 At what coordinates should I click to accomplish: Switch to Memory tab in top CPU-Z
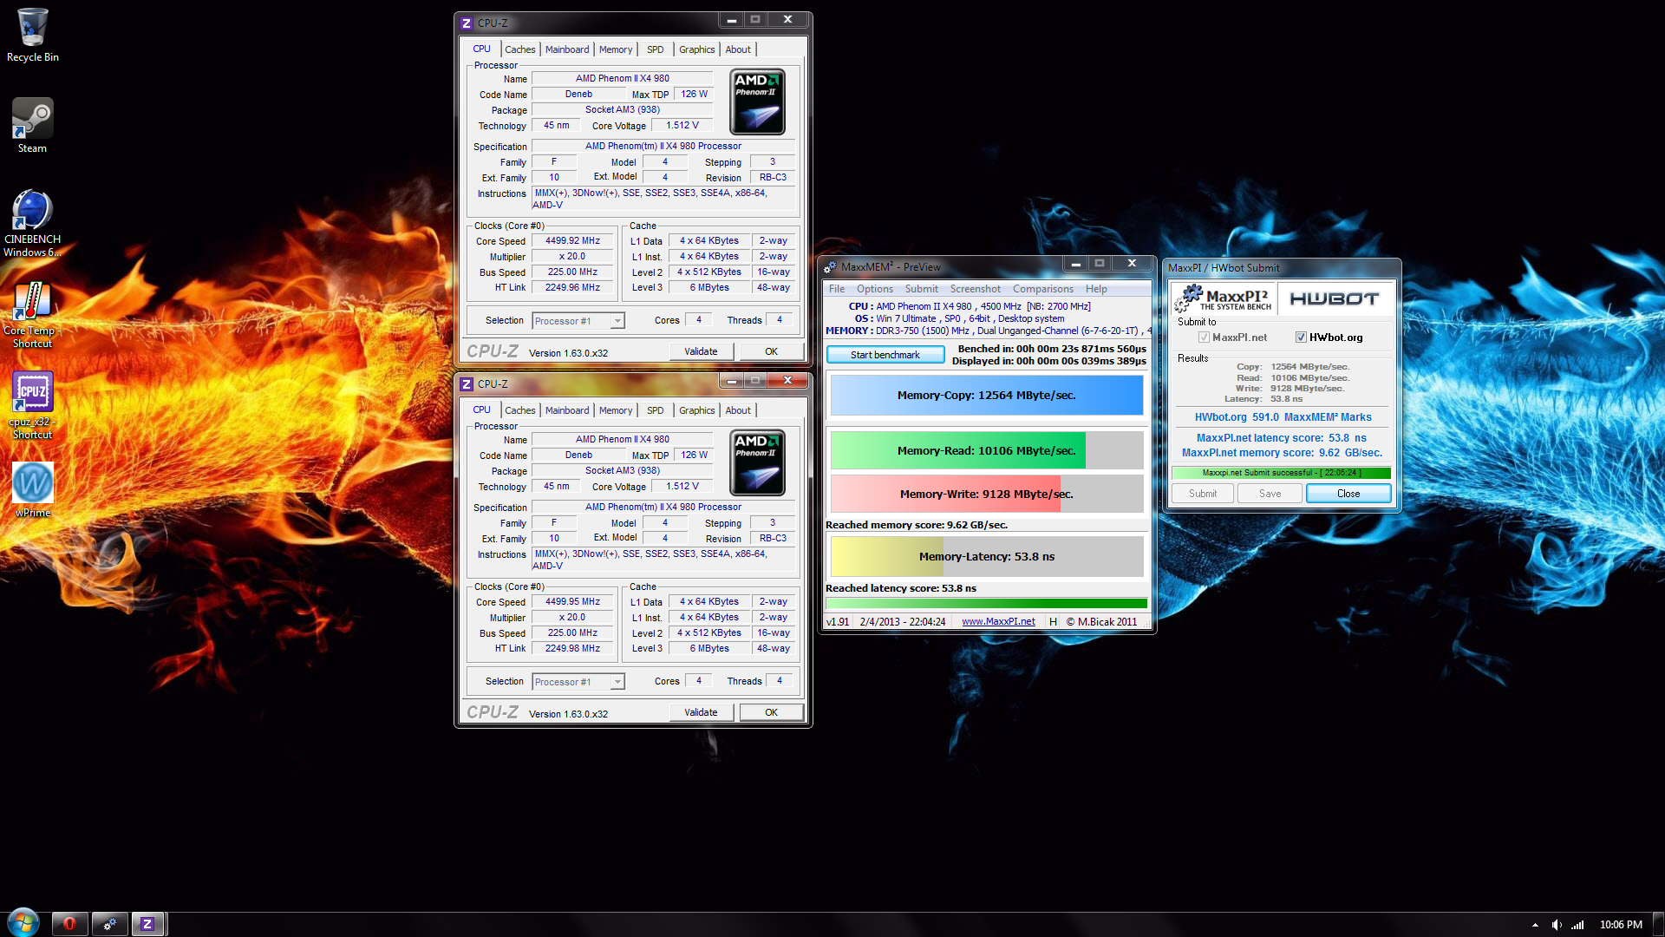pyautogui.click(x=616, y=49)
